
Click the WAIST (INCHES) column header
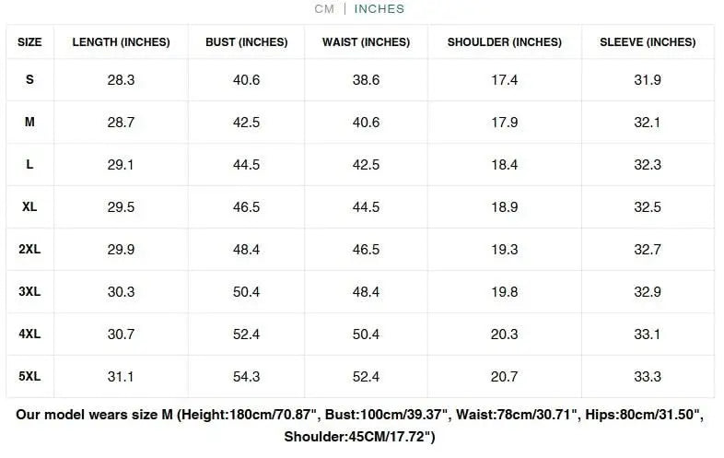tap(366, 42)
